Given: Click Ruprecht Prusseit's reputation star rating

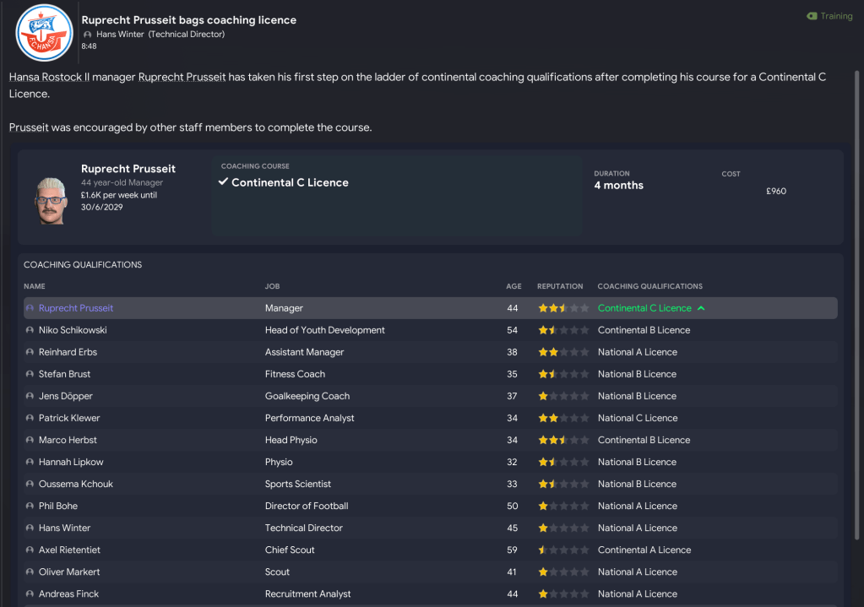Looking at the screenshot, I should [x=563, y=308].
